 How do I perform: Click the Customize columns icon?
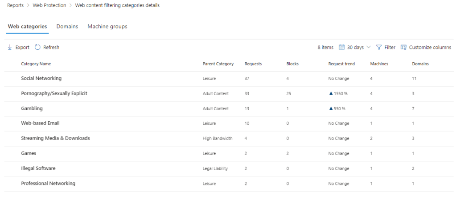pyautogui.click(x=403, y=48)
